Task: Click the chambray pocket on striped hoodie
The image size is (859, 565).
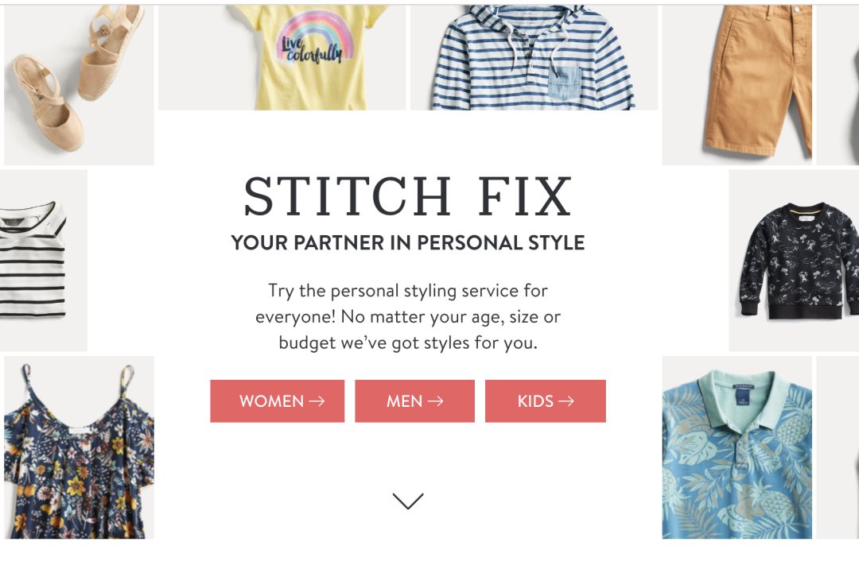Action: (x=564, y=81)
